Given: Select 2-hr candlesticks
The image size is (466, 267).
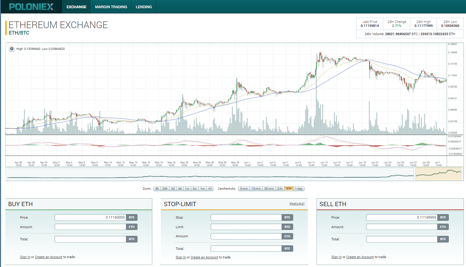Looking at the screenshot, I should (x=280, y=189).
